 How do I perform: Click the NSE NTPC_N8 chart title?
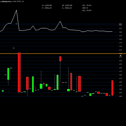(18, 2)
